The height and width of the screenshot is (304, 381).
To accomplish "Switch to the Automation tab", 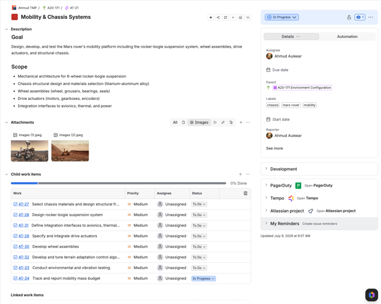I will point(347,37).
